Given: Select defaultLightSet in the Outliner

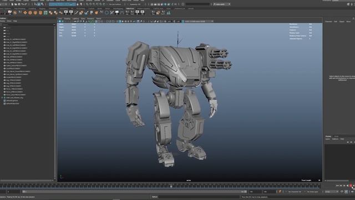Looking at the screenshot, I should [12, 101].
